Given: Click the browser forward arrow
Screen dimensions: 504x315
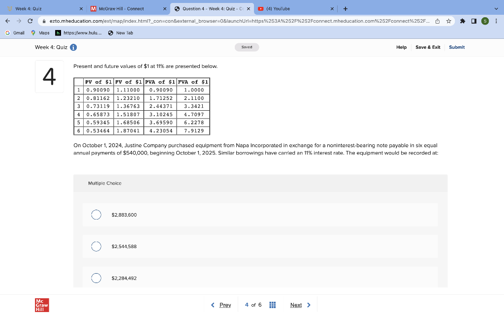Looking at the screenshot, I should pos(19,21).
